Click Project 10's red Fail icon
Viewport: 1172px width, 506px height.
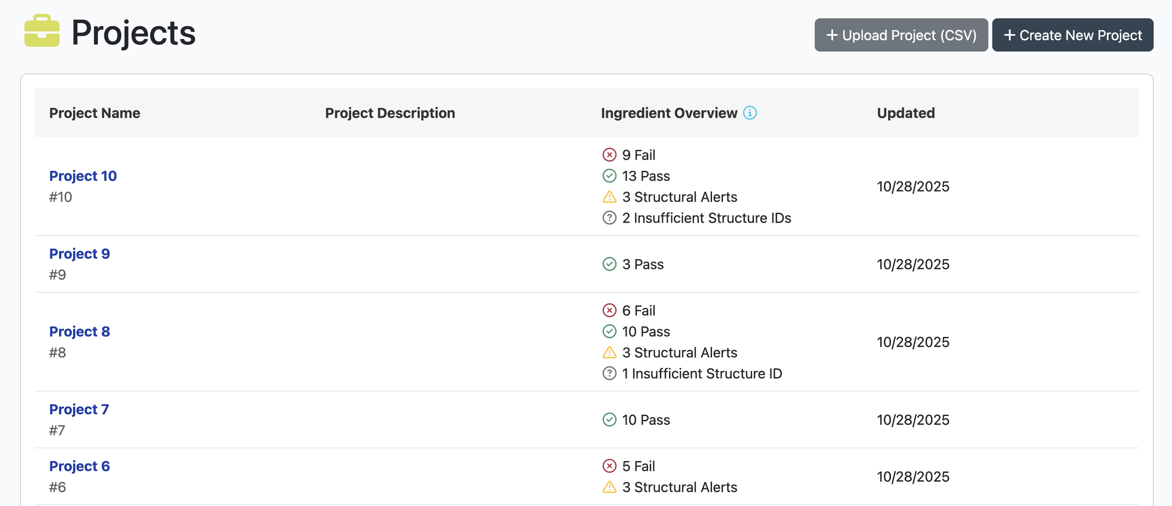pyautogui.click(x=609, y=155)
